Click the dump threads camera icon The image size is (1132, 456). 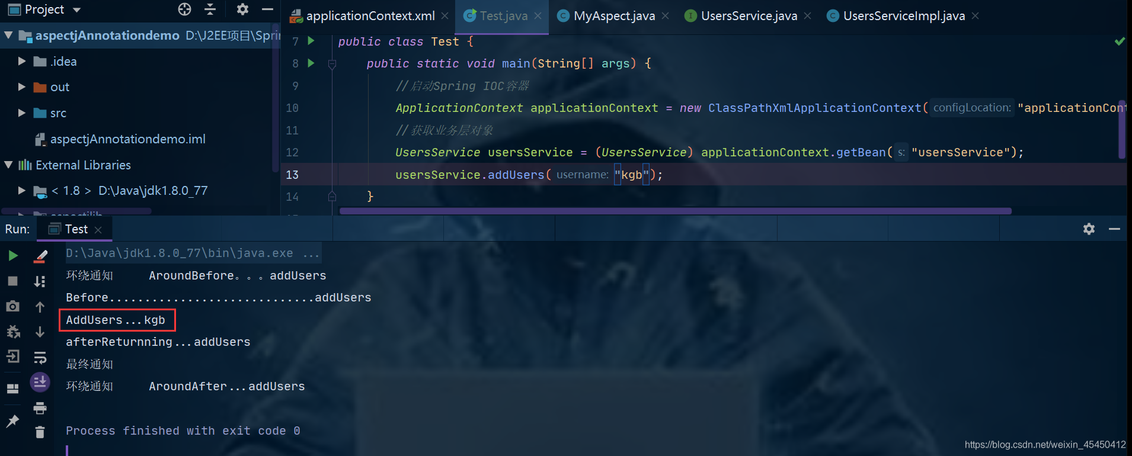(x=12, y=306)
